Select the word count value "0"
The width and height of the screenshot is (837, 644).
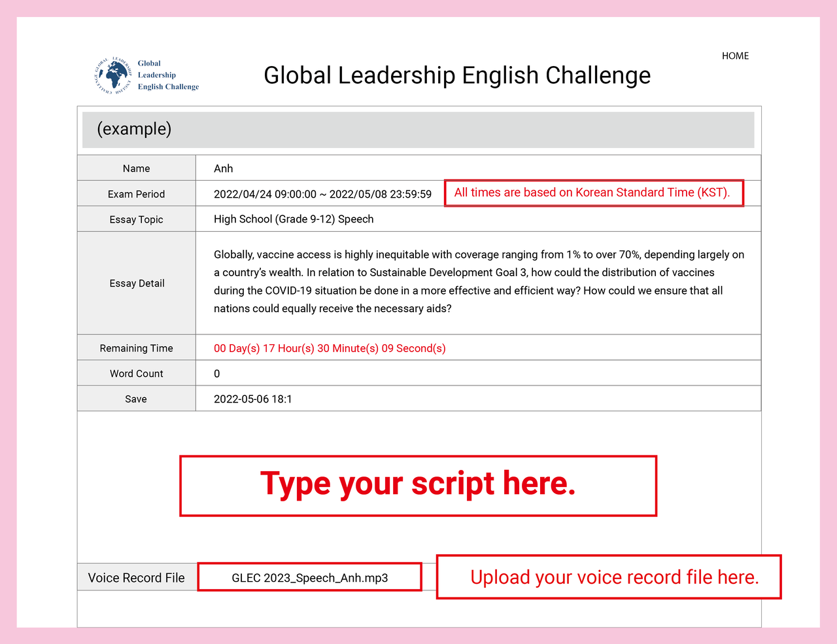click(x=217, y=374)
